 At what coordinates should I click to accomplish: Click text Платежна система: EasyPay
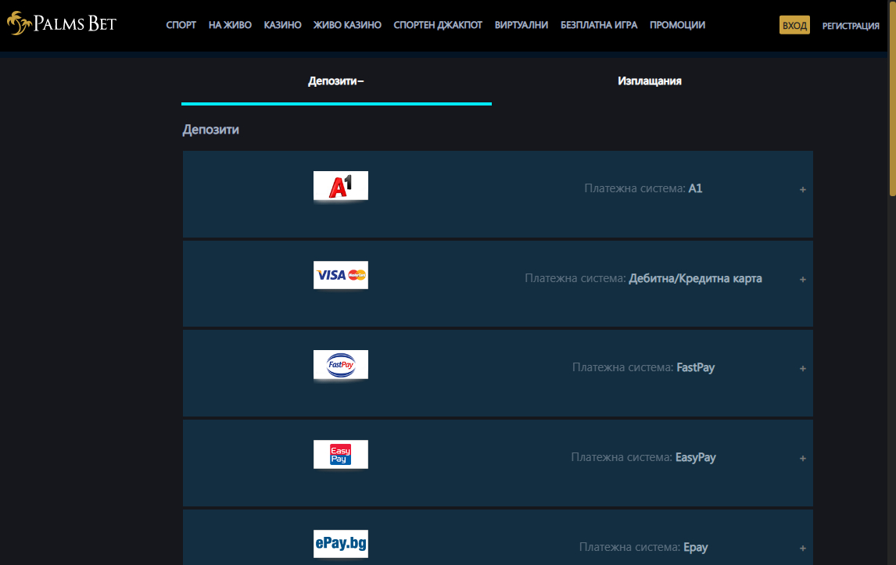643,457
